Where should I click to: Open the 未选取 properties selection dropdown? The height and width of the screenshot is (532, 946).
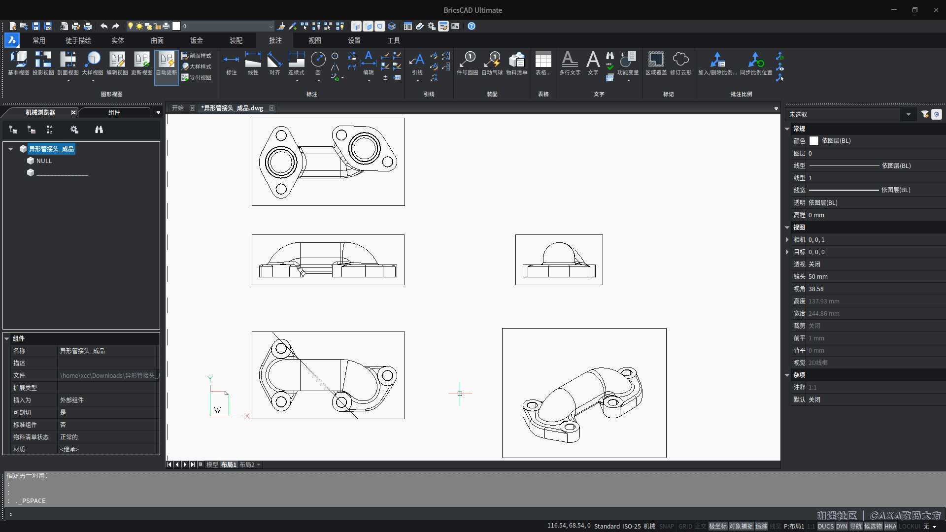point(909,114)
